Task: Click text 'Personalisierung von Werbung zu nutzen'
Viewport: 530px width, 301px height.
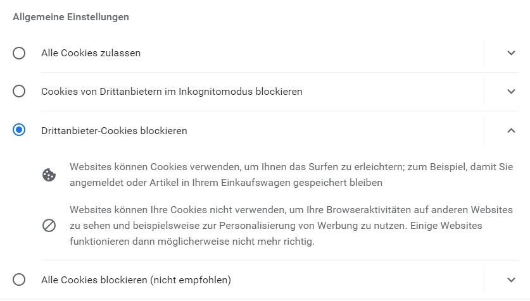Action: [x=313, y=226]
